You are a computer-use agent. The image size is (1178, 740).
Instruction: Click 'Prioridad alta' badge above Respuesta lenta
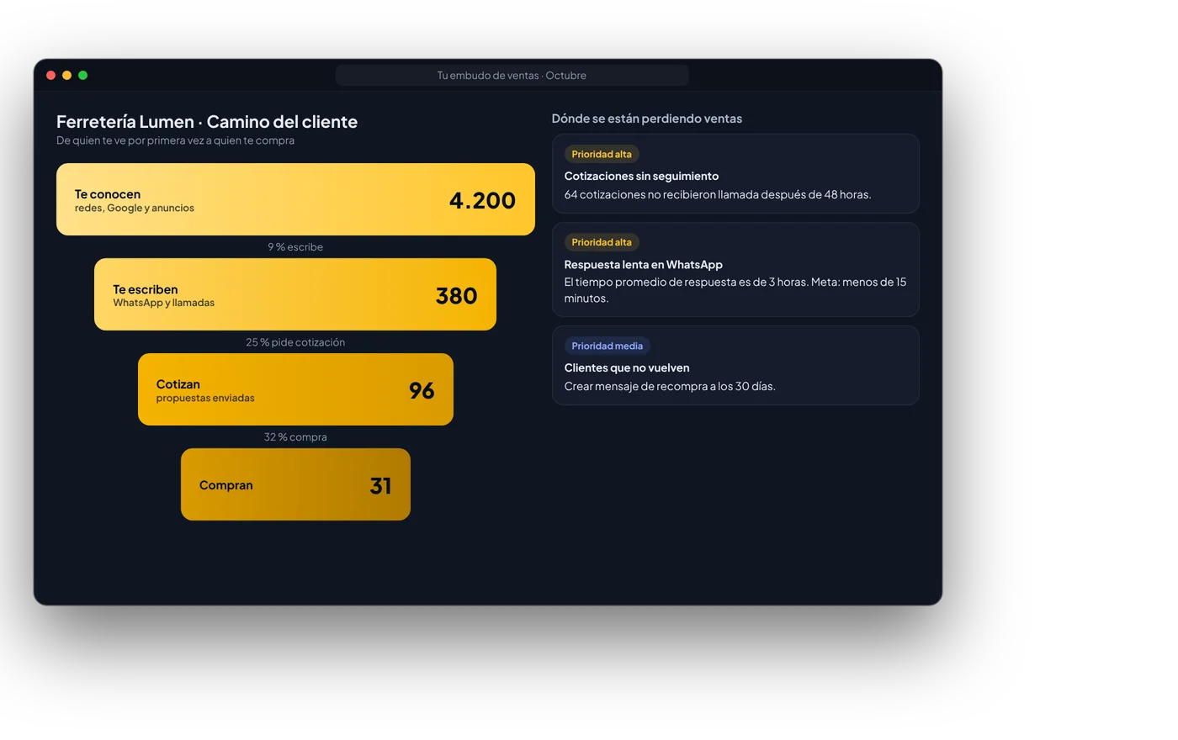point(602,243)
